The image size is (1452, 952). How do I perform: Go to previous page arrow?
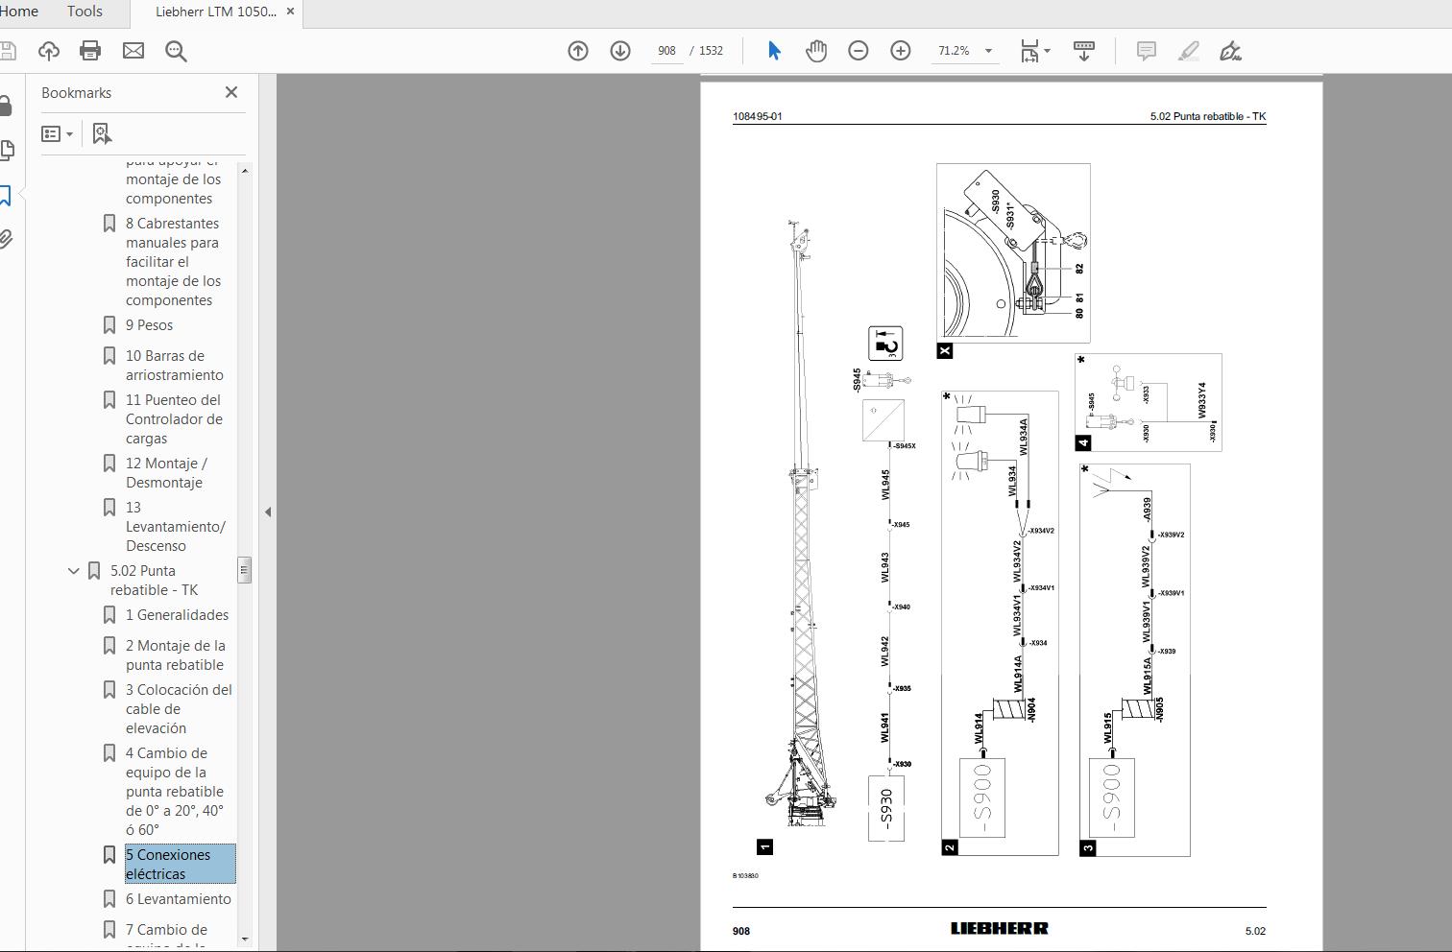coord(578,51)
